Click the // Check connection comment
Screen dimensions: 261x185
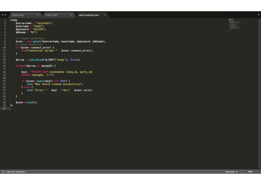[x=29, y=45]
